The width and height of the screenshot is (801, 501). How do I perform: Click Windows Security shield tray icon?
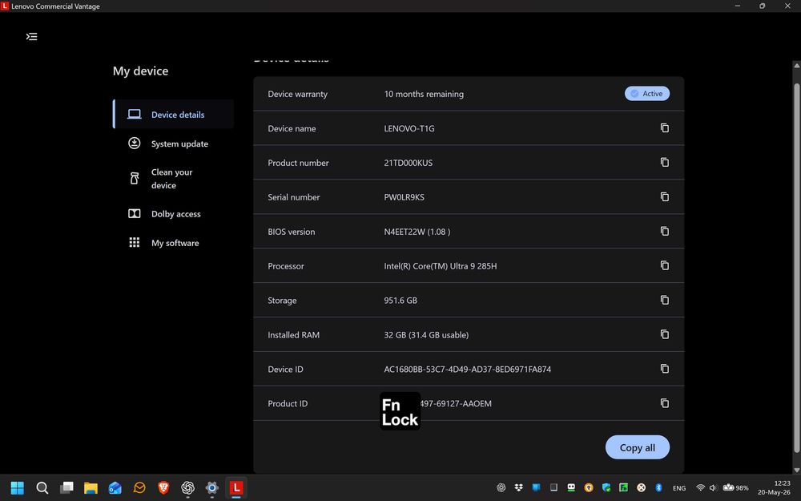tap(606, 487)
